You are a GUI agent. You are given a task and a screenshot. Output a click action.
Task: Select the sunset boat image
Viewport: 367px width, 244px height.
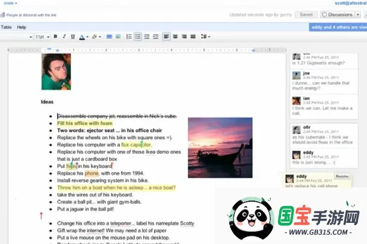click(x=220, y=148)
